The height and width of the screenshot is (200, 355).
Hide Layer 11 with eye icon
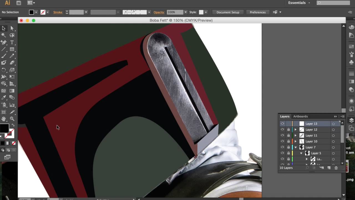tap(282, 136)
